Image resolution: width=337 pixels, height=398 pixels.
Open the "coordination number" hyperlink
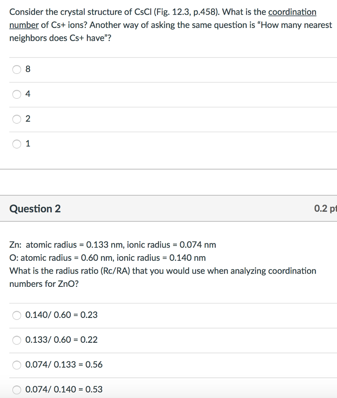tap(292, 12)
